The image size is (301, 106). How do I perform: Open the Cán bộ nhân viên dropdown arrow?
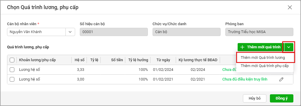tap(70, 32)
